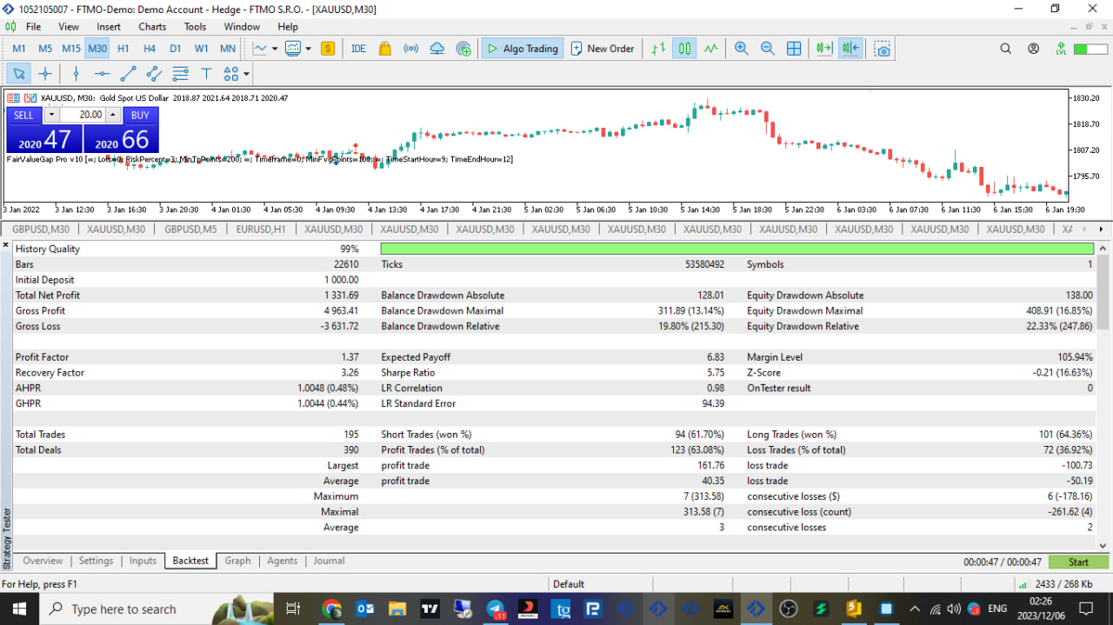Click the green Start button
The image size is (1113, 625).
[1078, 562]
